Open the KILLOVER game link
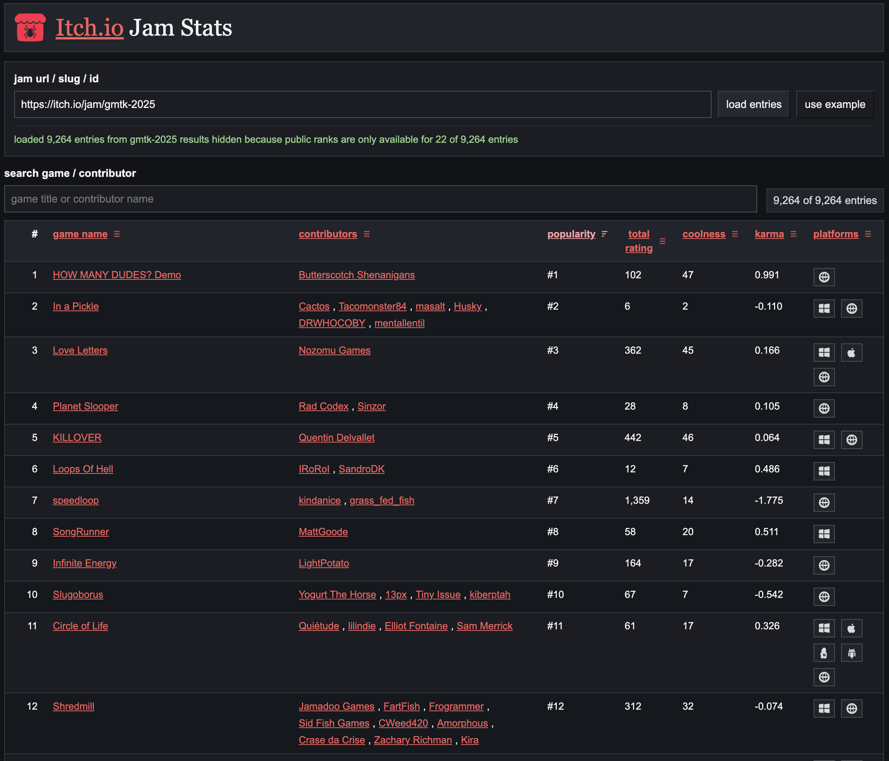Screen dimensions: 889x761 click(x=77, y=437)
